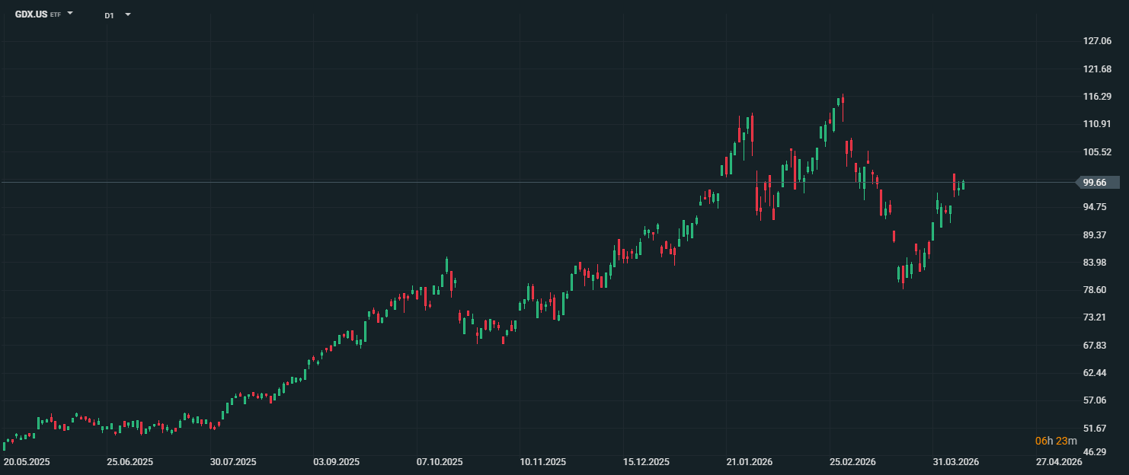Click the ETF instrument type badge
This screenshot has width=1129, height=475.
point(56,15)
